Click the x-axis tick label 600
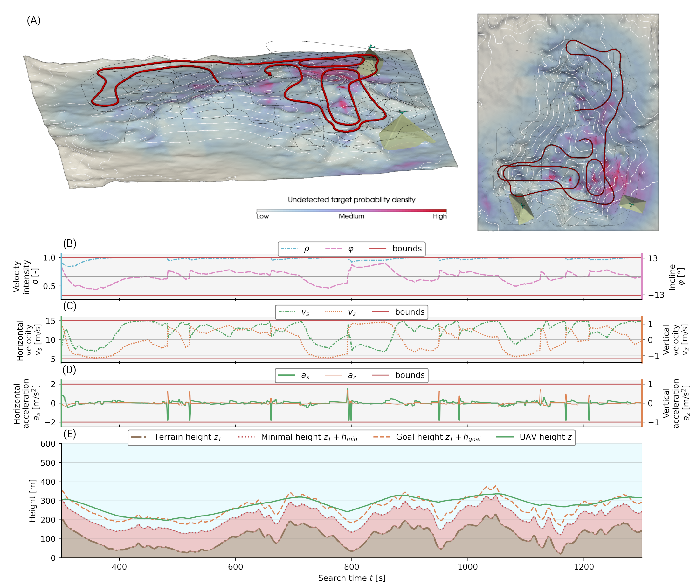The width and height of the screenshot is (697, 588). click(235, 567)
